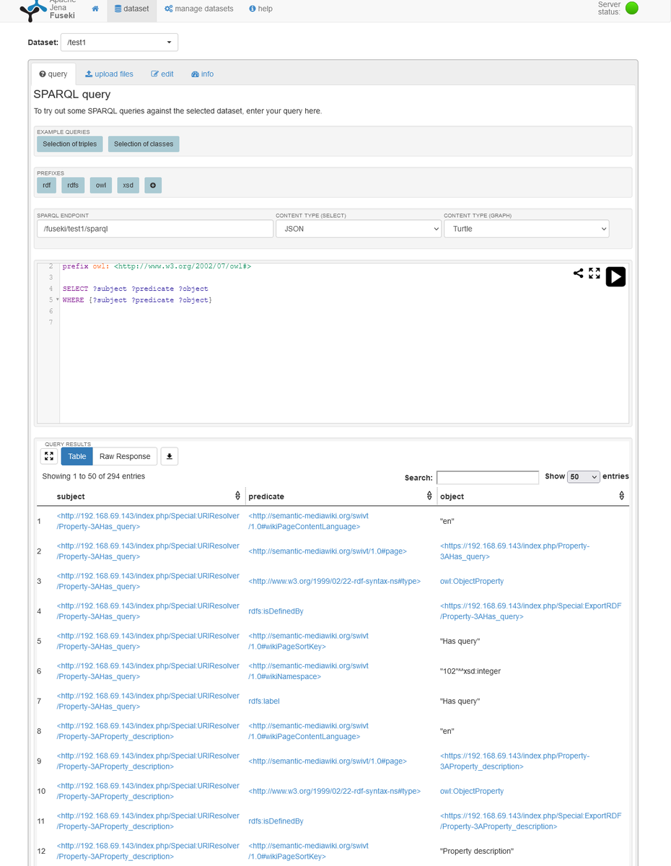The height and width of the screenshot is (866, 671).
Task: Sort by the object column
Action: coord(532,497)
